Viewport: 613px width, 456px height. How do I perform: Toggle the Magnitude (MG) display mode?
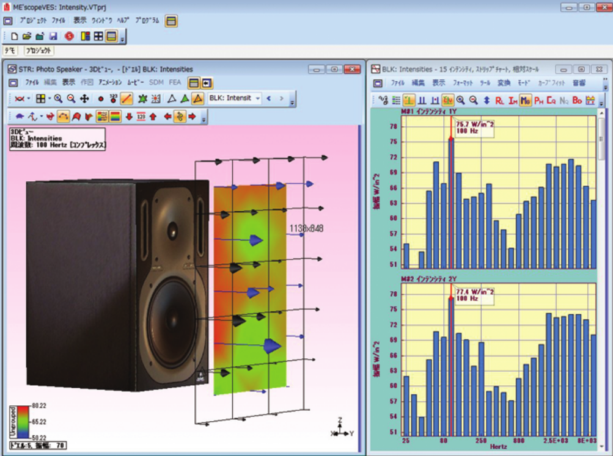pyautogui.click(x=525, y=100)
